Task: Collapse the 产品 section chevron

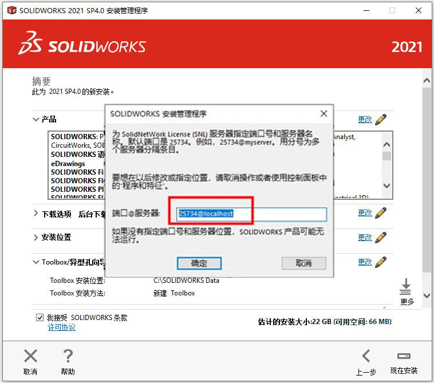Action: 35,120
